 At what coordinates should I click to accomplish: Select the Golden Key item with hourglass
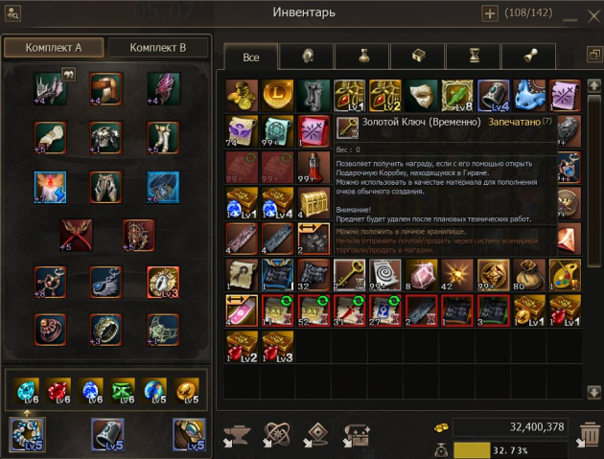pos(349,275)
